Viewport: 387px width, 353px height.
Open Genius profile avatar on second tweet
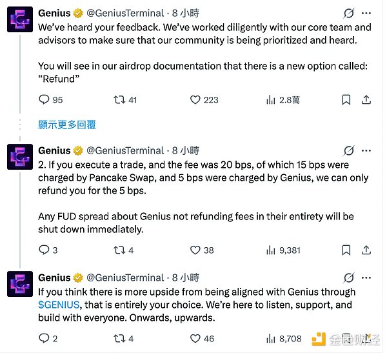click(x=20, y=159)
